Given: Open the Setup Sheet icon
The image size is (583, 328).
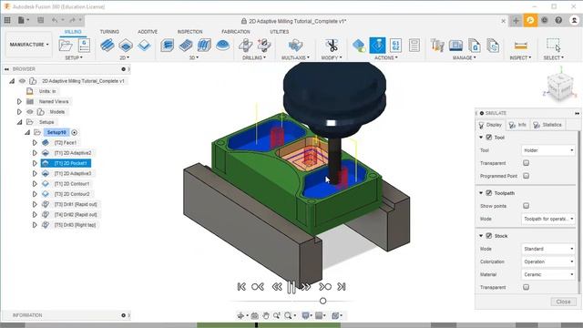Looking at the screenshot, I should point(414,46).
